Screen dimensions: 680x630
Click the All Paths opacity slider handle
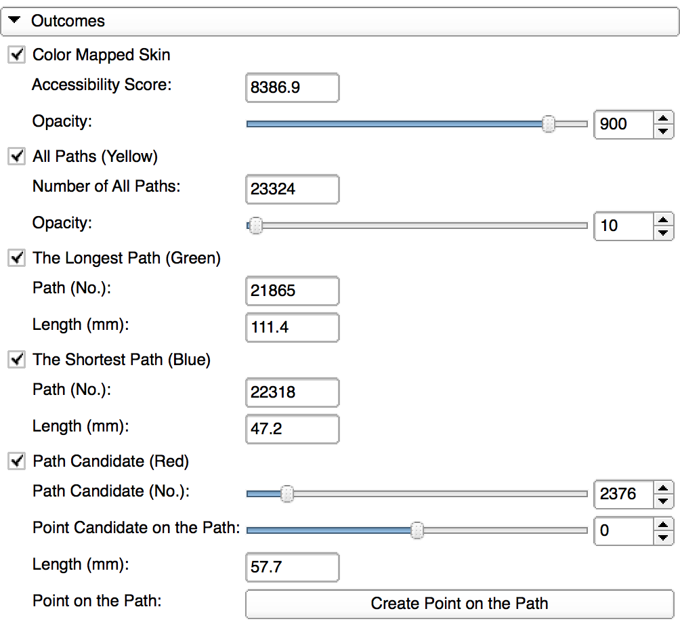click(x=255, y=226)
